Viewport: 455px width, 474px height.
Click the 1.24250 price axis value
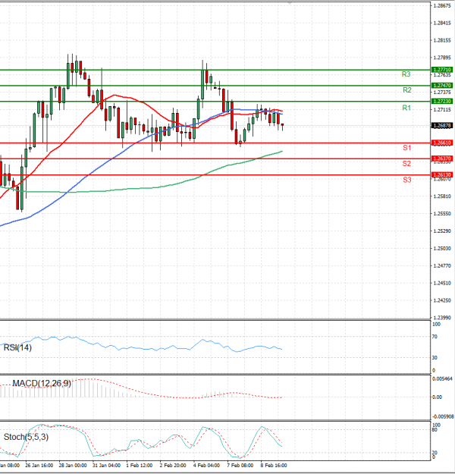point(442,300)
